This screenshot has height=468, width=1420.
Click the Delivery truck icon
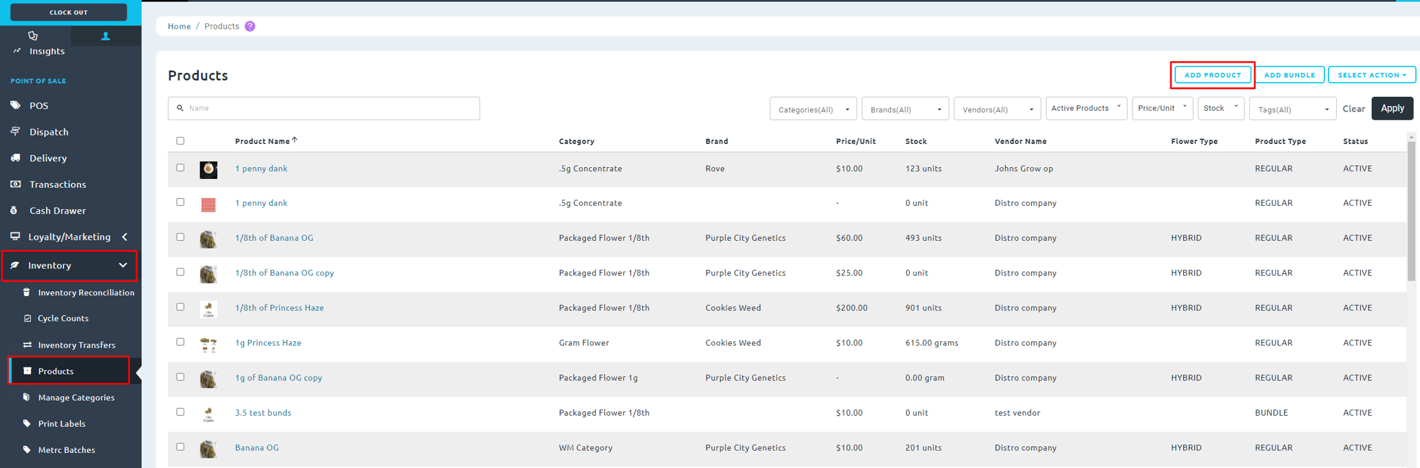(x=16, y=158)
